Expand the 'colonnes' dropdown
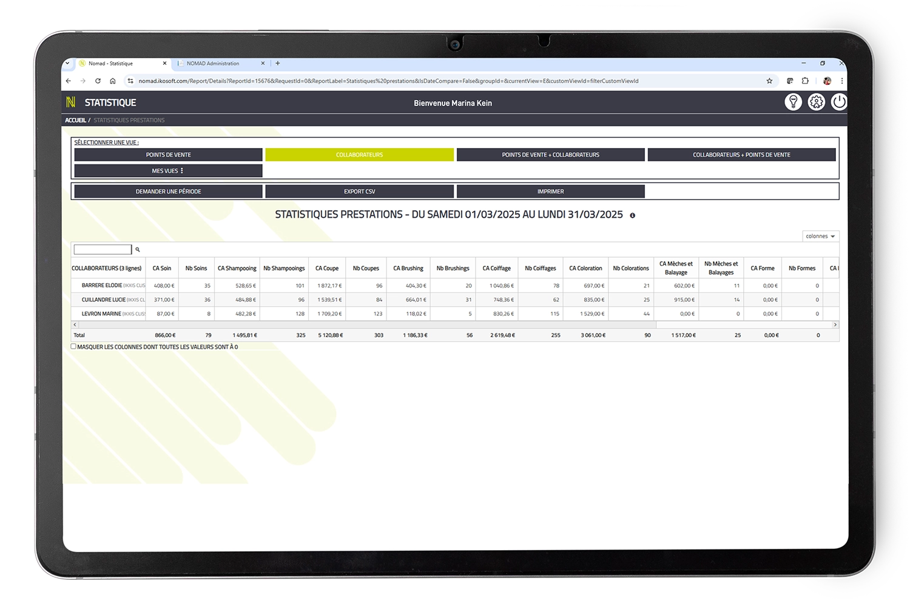This screenshot has height=601, width=910. (820, 236)
